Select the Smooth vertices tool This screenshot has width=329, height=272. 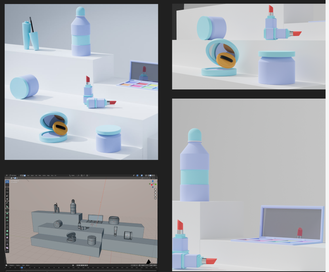tap(7, 238)
